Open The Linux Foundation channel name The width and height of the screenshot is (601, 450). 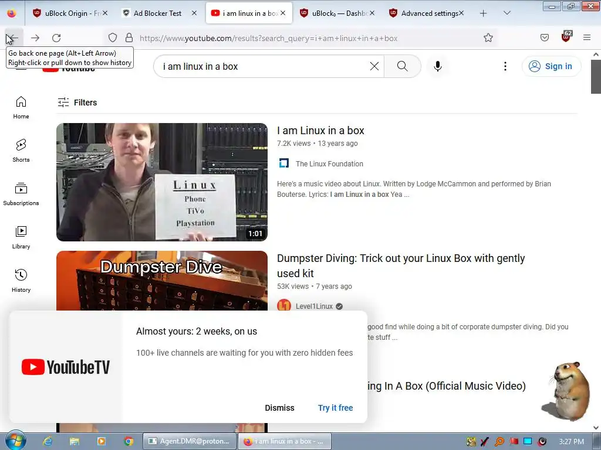click(329, 164)
